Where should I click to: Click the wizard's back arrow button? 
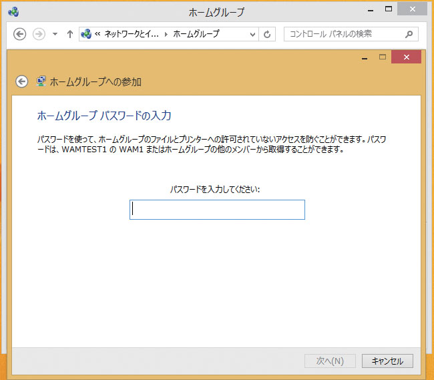tap(22, 81)
